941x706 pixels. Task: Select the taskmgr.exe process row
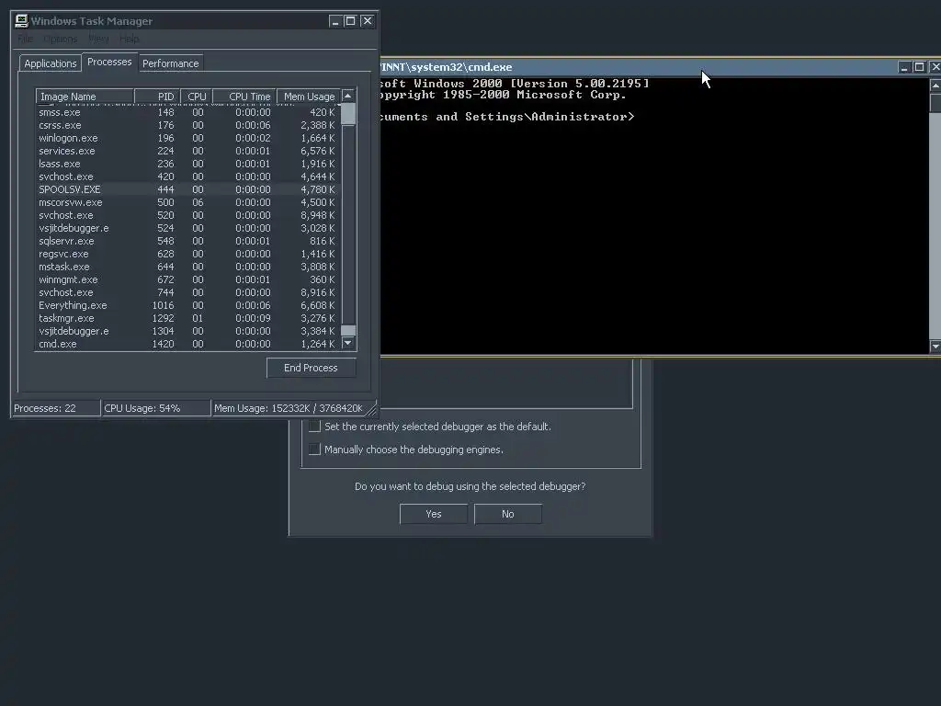click(187, 318)
